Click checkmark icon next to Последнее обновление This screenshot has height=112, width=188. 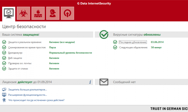tap(115, 42)
